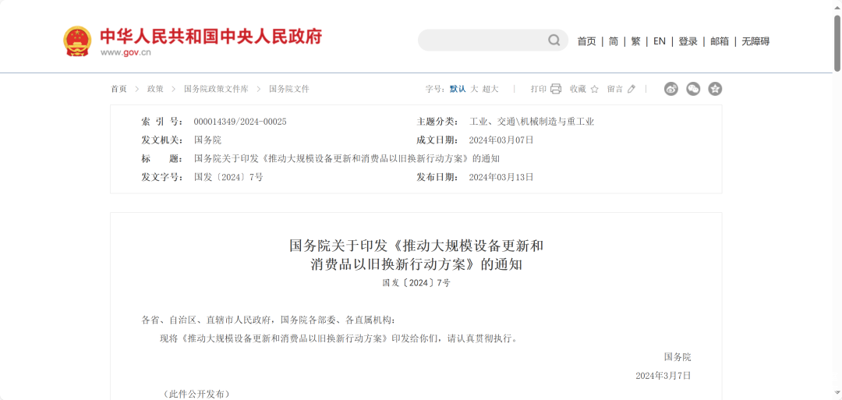Open 首页 in the top navigation
842x400 pixels.
(586, 41)
